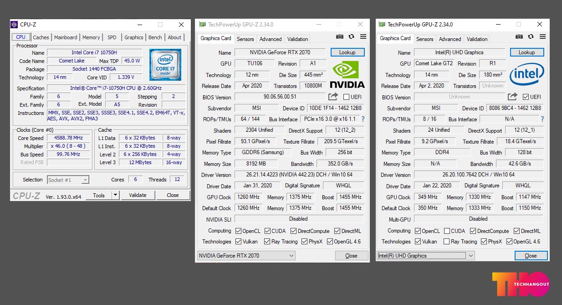The width and height of the screenshot is (562, 305).
Task: Toggle the CUDA checkbox in Intel GPU-Z window
Action: pyautogui.click(x=447, y=231)
